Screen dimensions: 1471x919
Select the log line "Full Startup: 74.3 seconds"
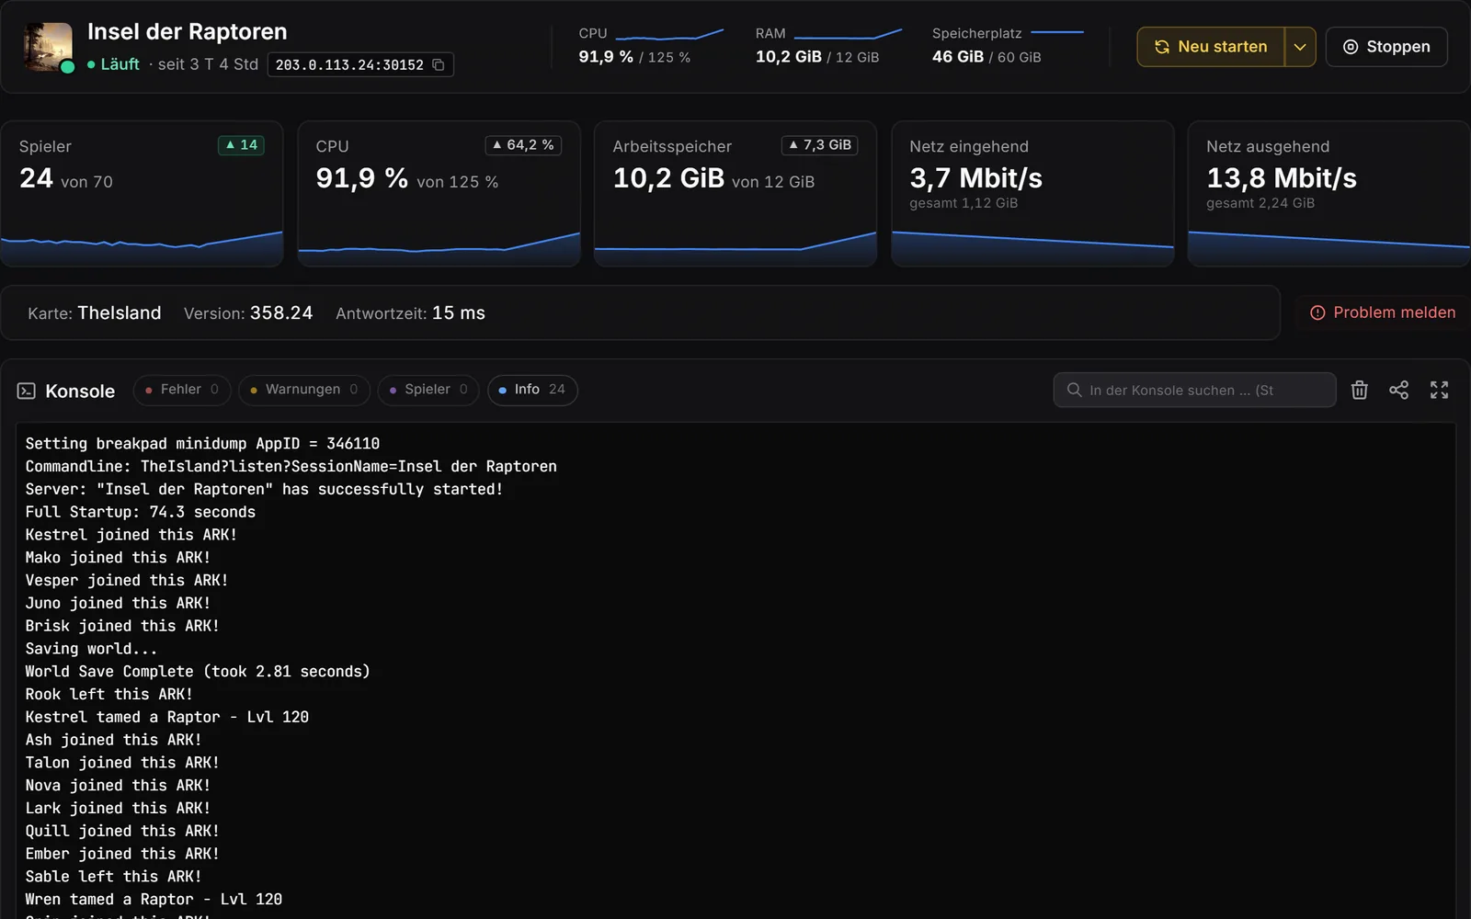point(141,512)
